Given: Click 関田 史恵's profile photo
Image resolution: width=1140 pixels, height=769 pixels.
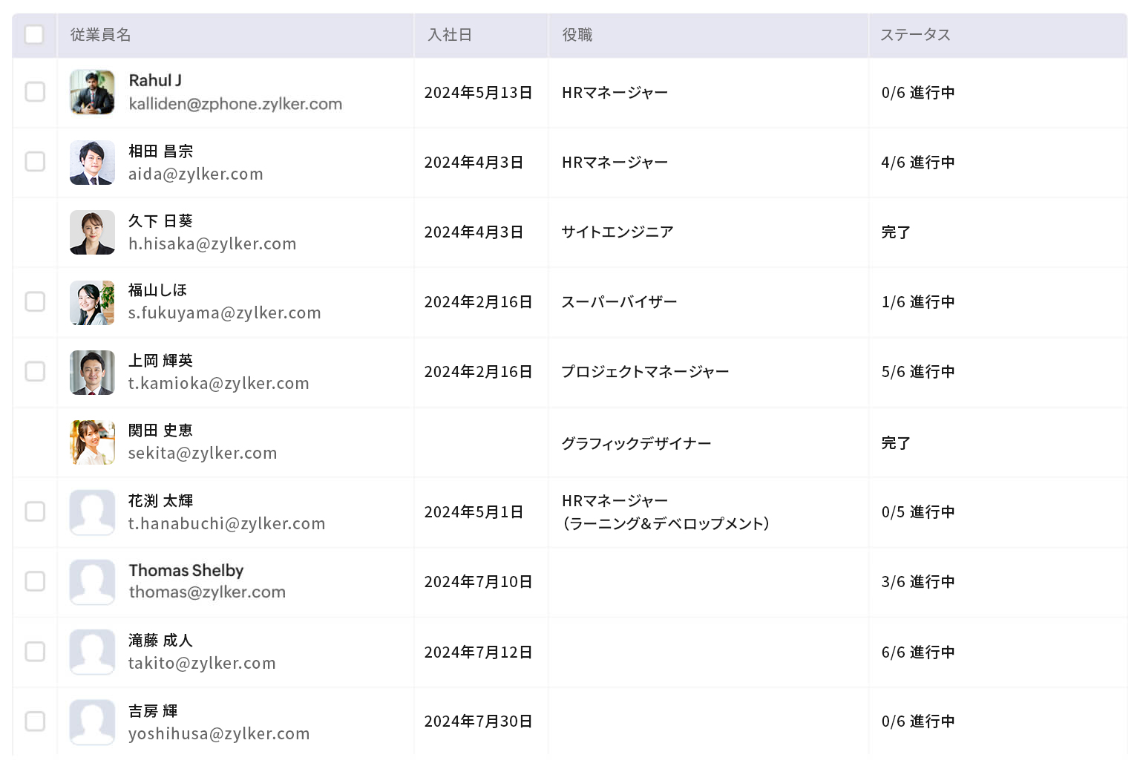Looking at the screenshot, I should click(x=92, y=442).
